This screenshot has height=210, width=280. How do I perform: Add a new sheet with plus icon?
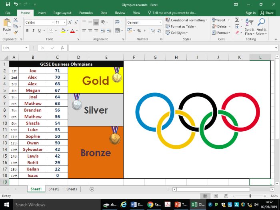92,189
